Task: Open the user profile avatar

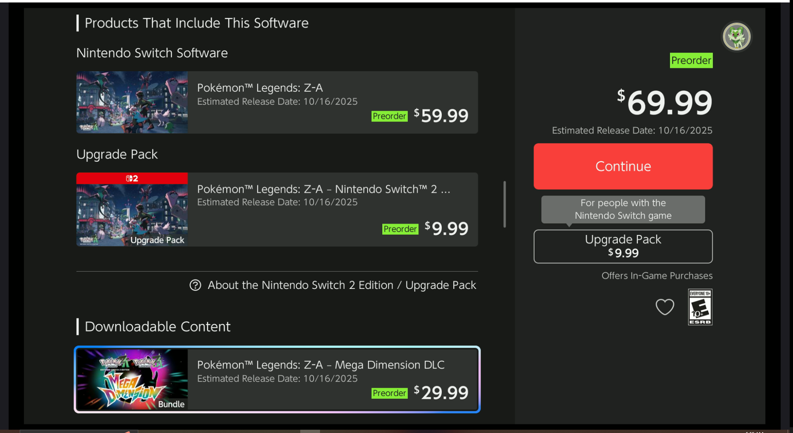Action: point(736,37)
